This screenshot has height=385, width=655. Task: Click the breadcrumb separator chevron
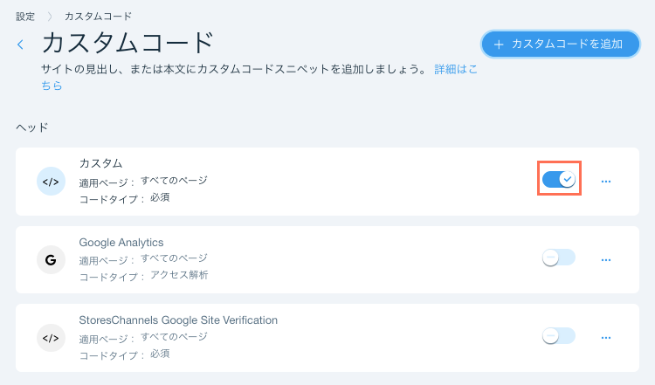(50, 16)
